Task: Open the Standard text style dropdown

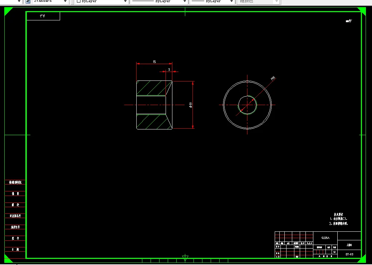Action: tap(50, 1)
